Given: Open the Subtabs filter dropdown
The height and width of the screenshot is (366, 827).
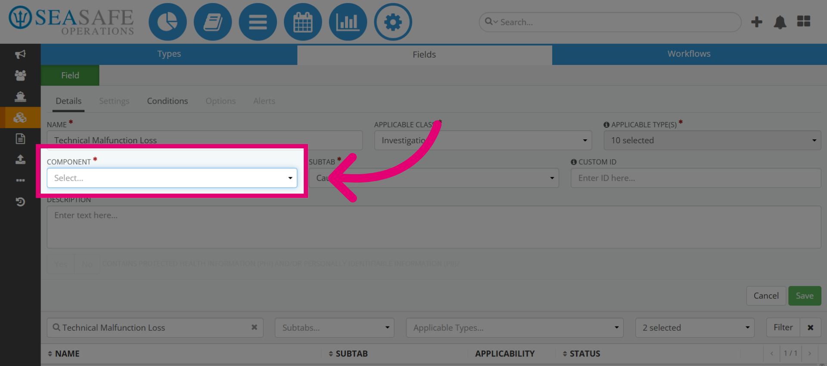Looking at the screenshot, I should [x=334, y=328].
